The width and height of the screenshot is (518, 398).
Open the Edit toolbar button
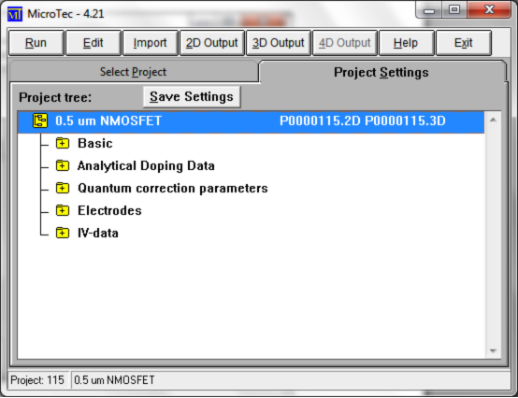point(94,43)
